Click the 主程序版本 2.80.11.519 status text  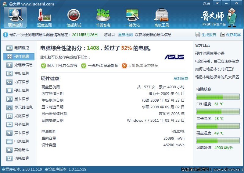(22, 169)
